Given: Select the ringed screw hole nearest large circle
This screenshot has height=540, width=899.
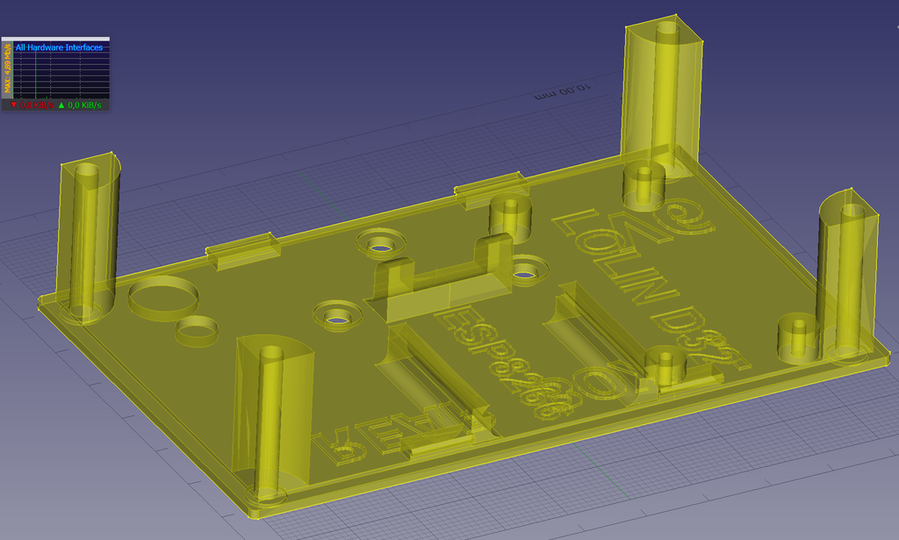Looking at the screenshot, I should (337, 317).
